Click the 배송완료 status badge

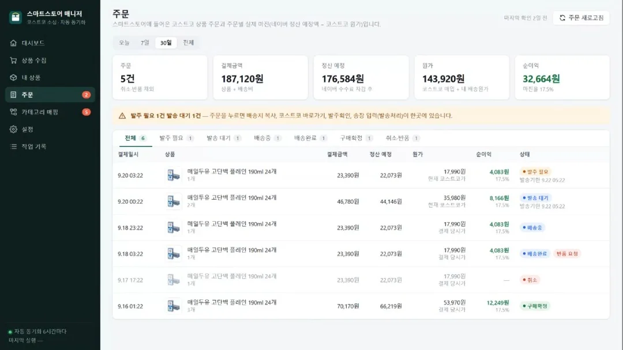pyautogui.click(x=535, y=254)
